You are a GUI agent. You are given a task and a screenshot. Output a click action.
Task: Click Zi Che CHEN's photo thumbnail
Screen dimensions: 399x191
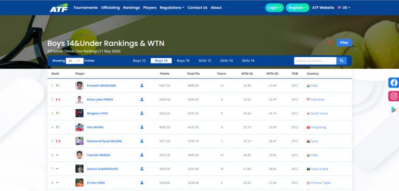(x=79, y=183)
